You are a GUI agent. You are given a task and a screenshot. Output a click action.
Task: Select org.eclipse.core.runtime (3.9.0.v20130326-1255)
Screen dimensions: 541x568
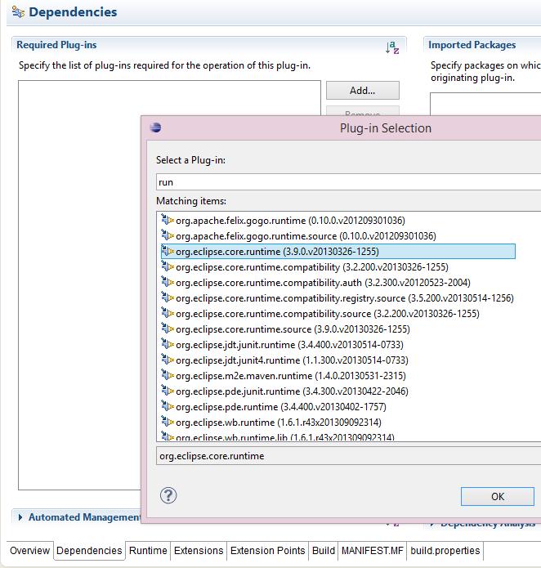[x=338, y=252]
